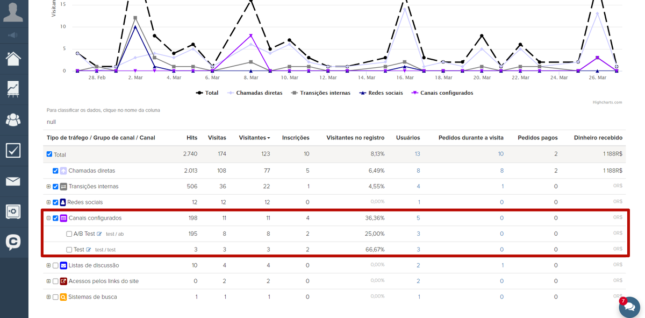The image size is (645, 318).
Task: Enable the Listas de discussão checkbox
Action: [55, 265]
